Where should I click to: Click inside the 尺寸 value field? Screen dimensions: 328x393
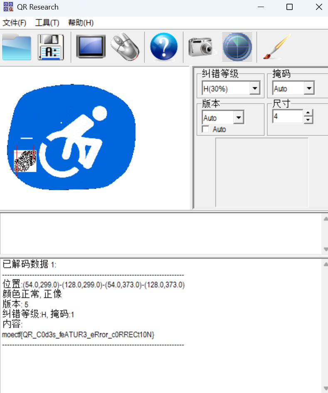[288, 116]
